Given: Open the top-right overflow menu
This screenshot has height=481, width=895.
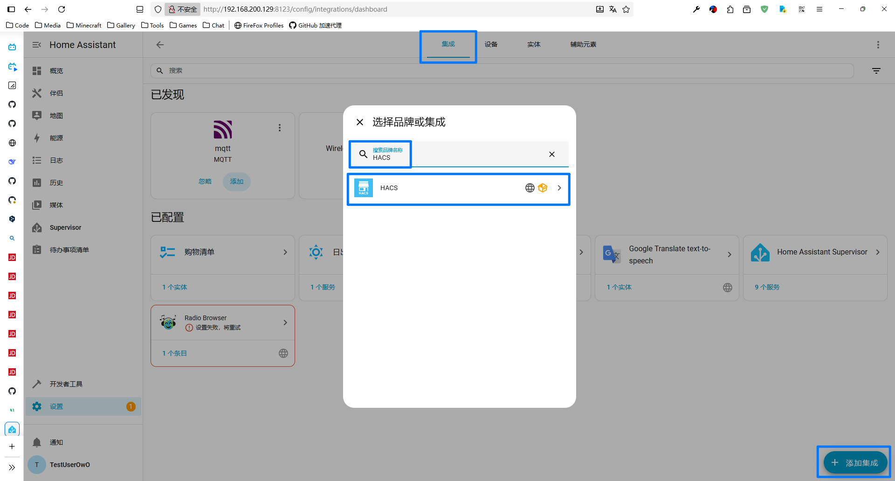Looking at the screenshot, I should [x=878, y=45].
